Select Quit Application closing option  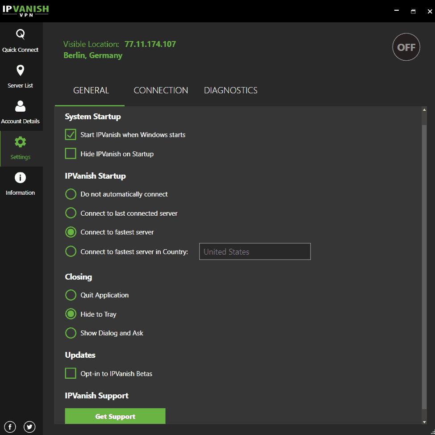(x=71, y=295)
